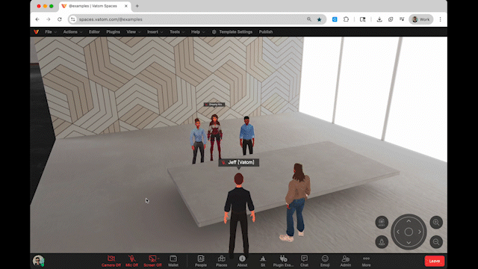Expand the Insert menu

coord(155,31)
